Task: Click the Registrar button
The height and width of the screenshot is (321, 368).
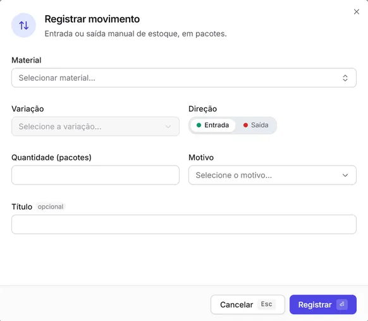Action: [x=323, y=305]
